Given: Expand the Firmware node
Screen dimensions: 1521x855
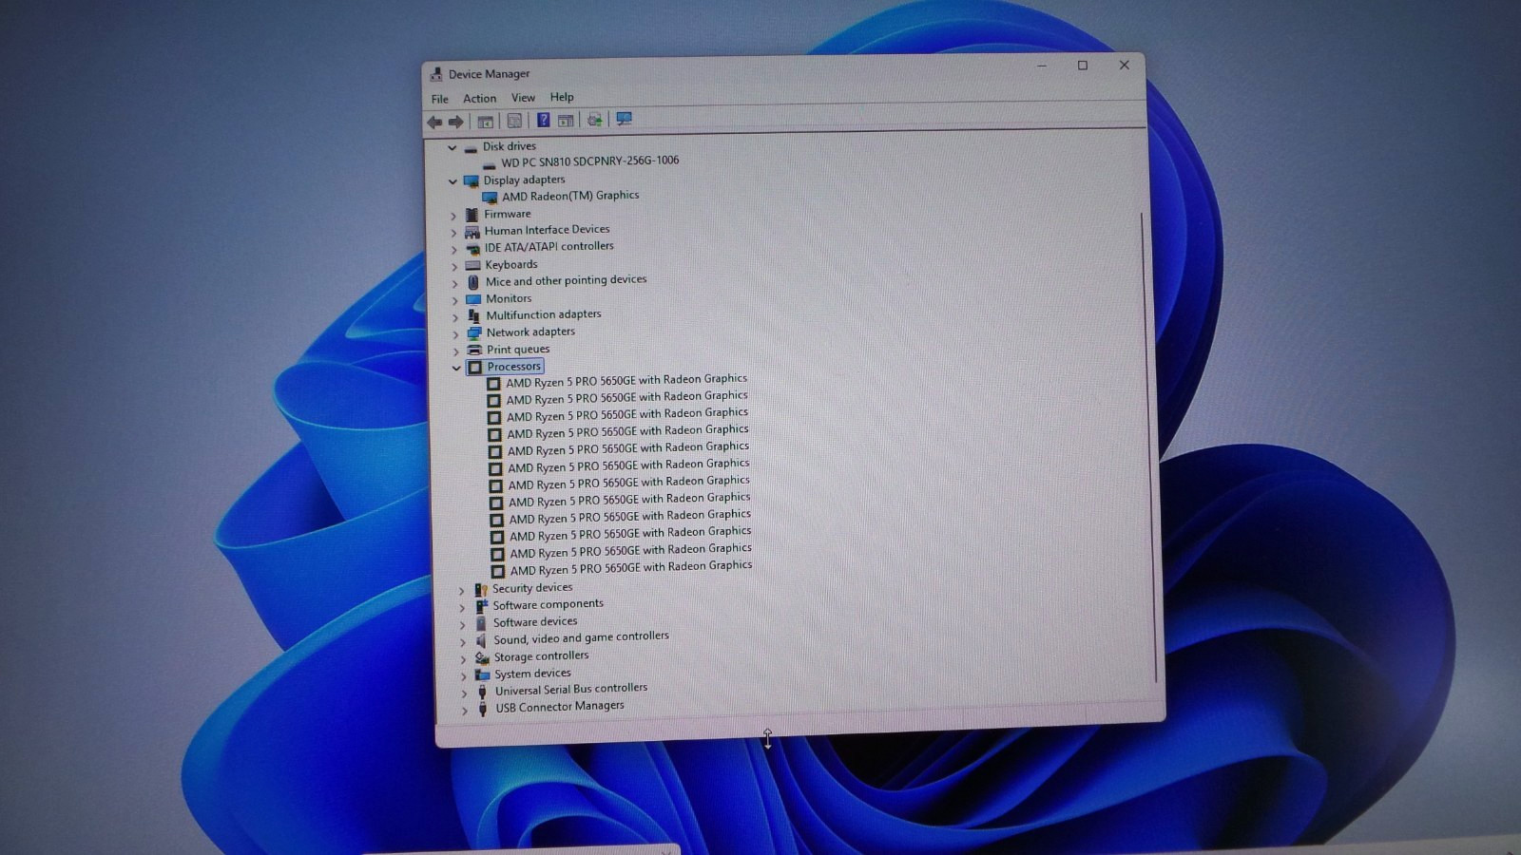Looking at the screenshot, I should [x=454, y=217].
